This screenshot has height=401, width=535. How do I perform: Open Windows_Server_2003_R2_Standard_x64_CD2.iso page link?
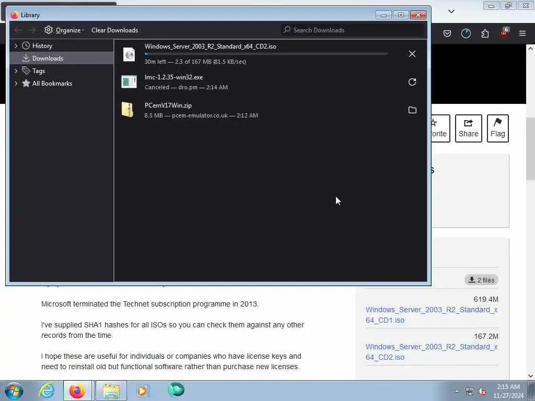(x=432, y=352)
